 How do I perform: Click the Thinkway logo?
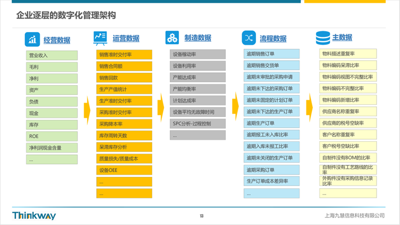[34, 216]
